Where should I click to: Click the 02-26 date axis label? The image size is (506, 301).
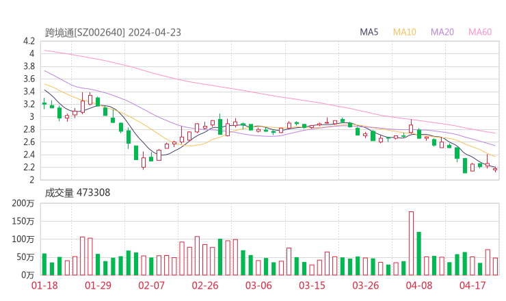click(205, 285)
